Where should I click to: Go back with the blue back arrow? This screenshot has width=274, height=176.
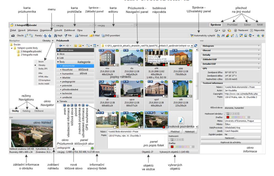click(61, 46)
